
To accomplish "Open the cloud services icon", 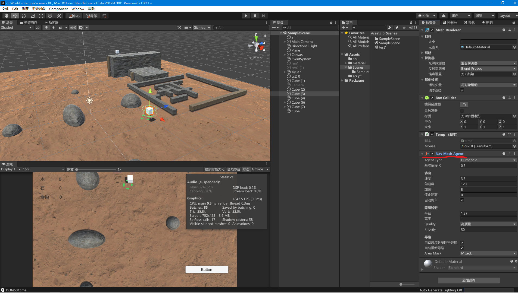I will point(444,16).
